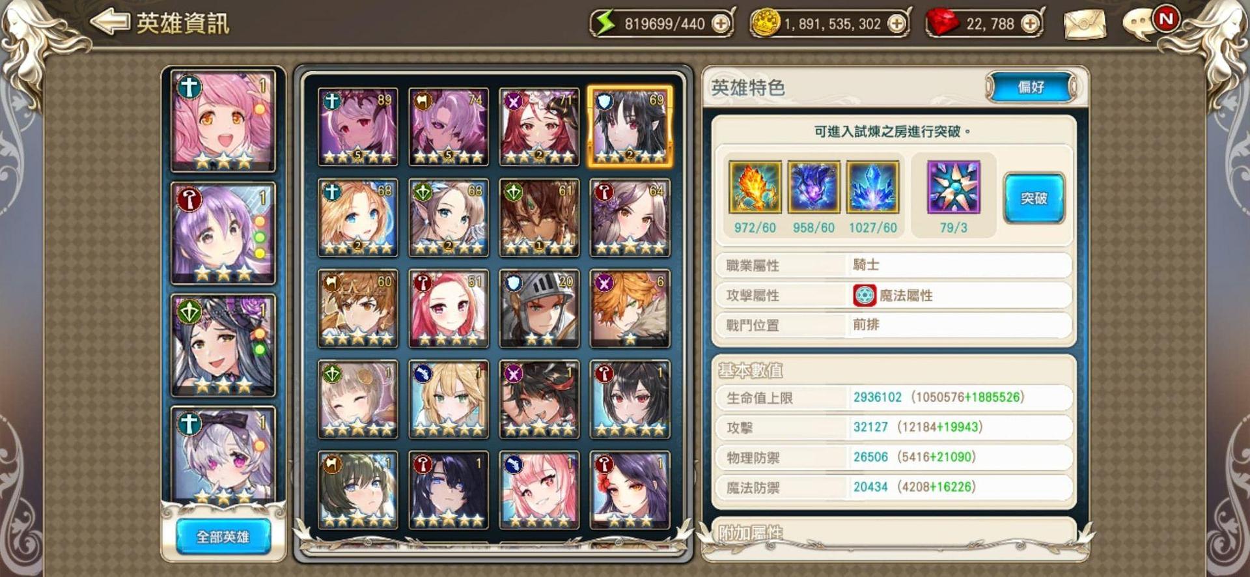This screenshot has height=577, width=1250.
Task: Show all heroes with 全部英雄 button
Action: [x=223, y=537]
